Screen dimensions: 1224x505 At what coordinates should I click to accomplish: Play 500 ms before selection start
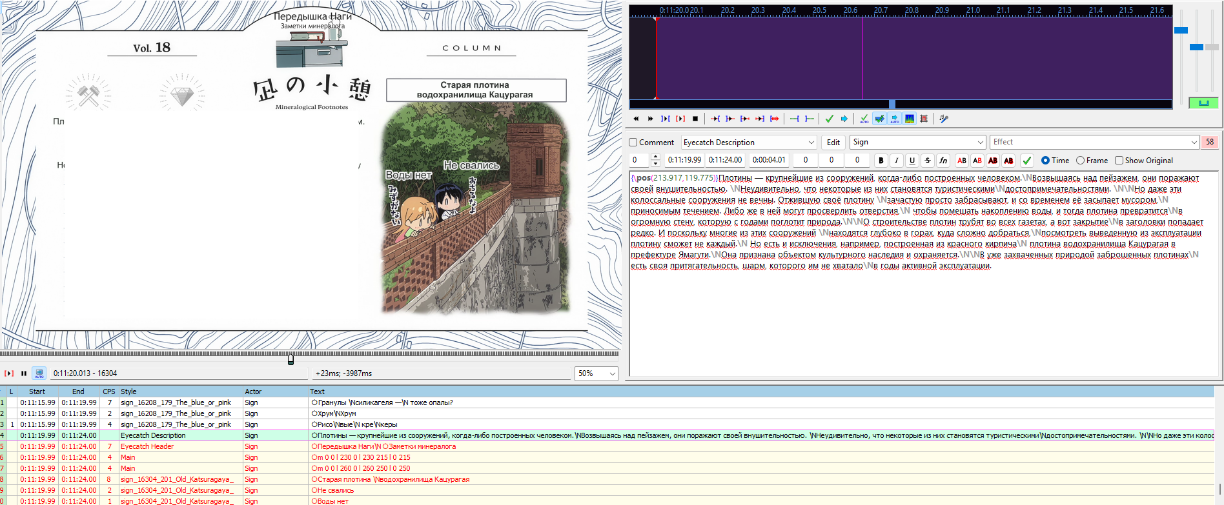pos(715,119)
